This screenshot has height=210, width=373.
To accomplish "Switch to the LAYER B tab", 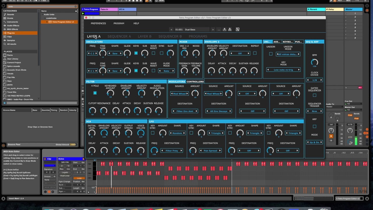I will (x=145, y=36).
